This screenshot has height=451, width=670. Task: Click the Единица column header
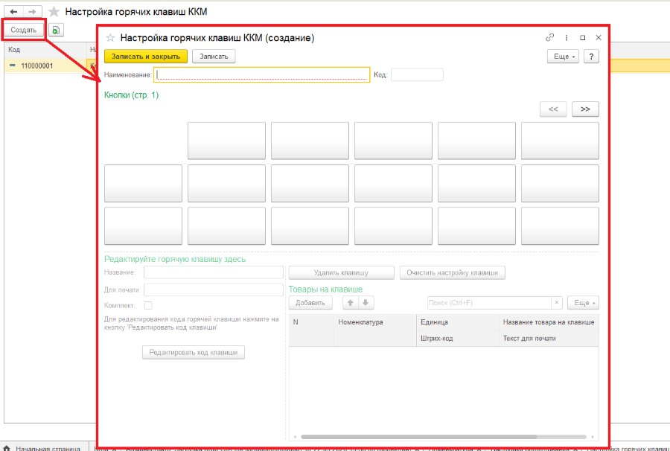[x=458, y=322]
